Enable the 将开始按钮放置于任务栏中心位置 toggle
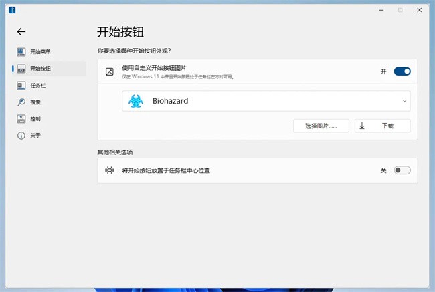435x292 pixels. [402, 170]
